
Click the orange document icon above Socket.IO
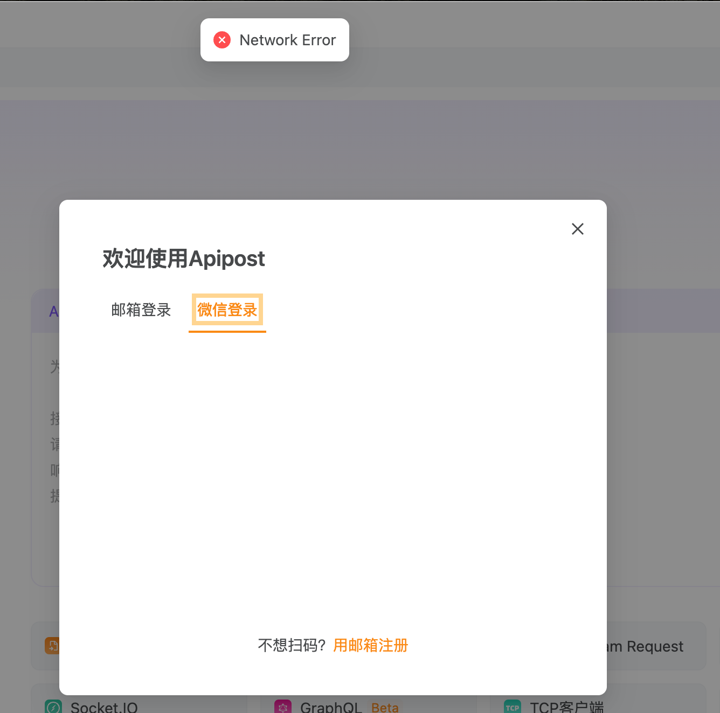[x=52, y=646]
